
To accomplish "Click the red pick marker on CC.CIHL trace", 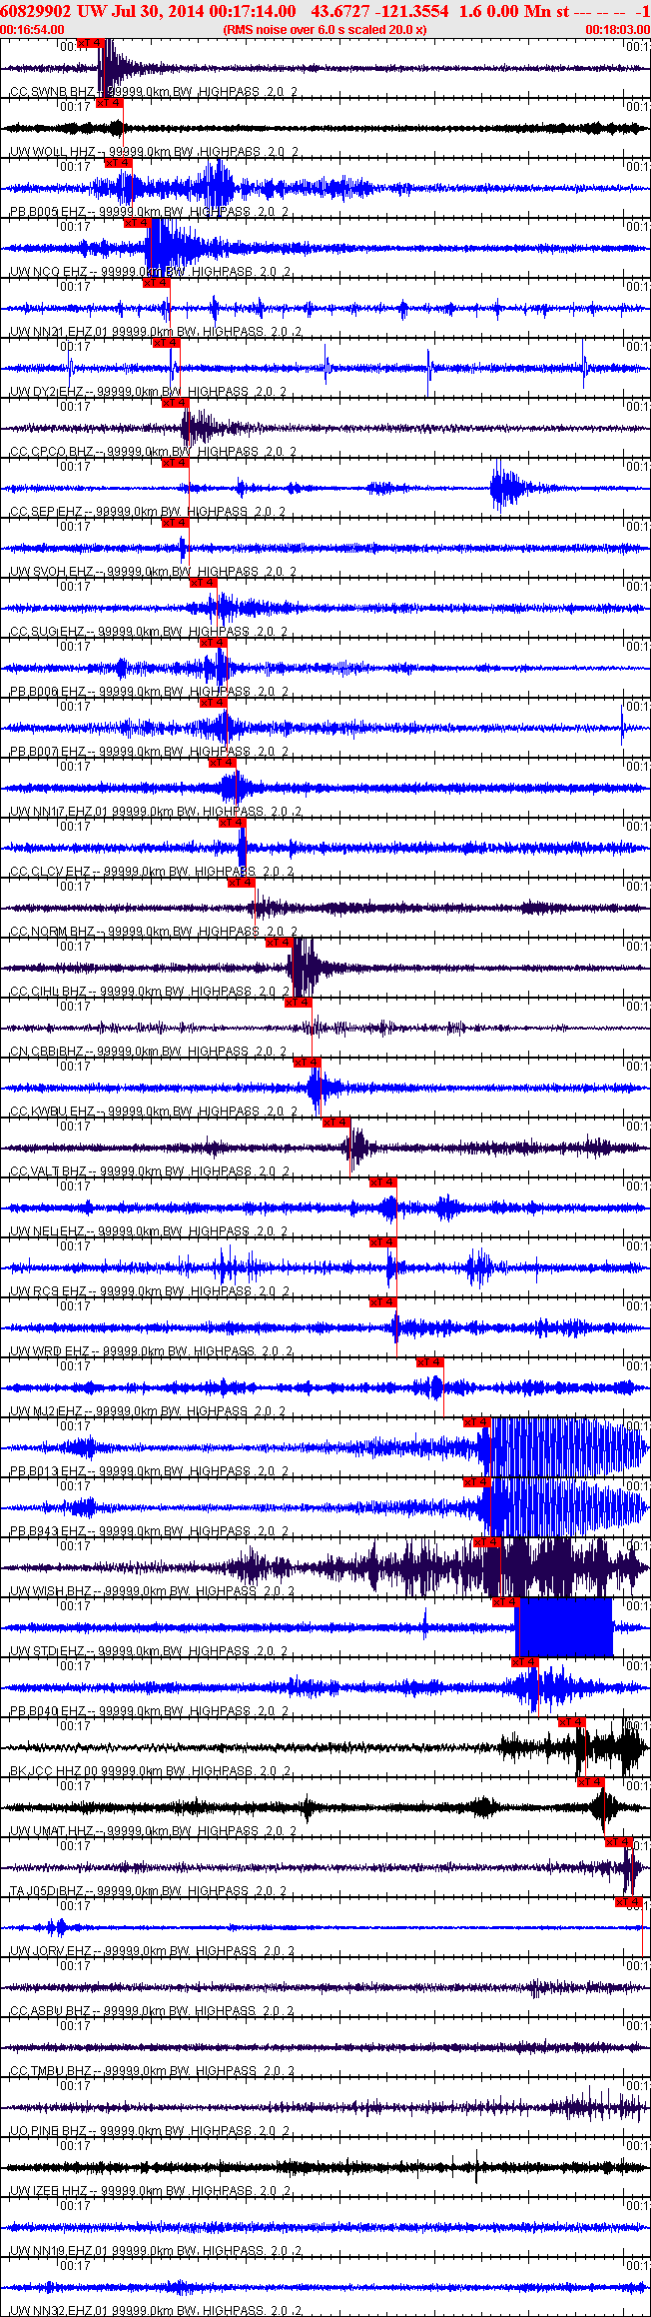I will pyautogui.click(x=280, y=943).
